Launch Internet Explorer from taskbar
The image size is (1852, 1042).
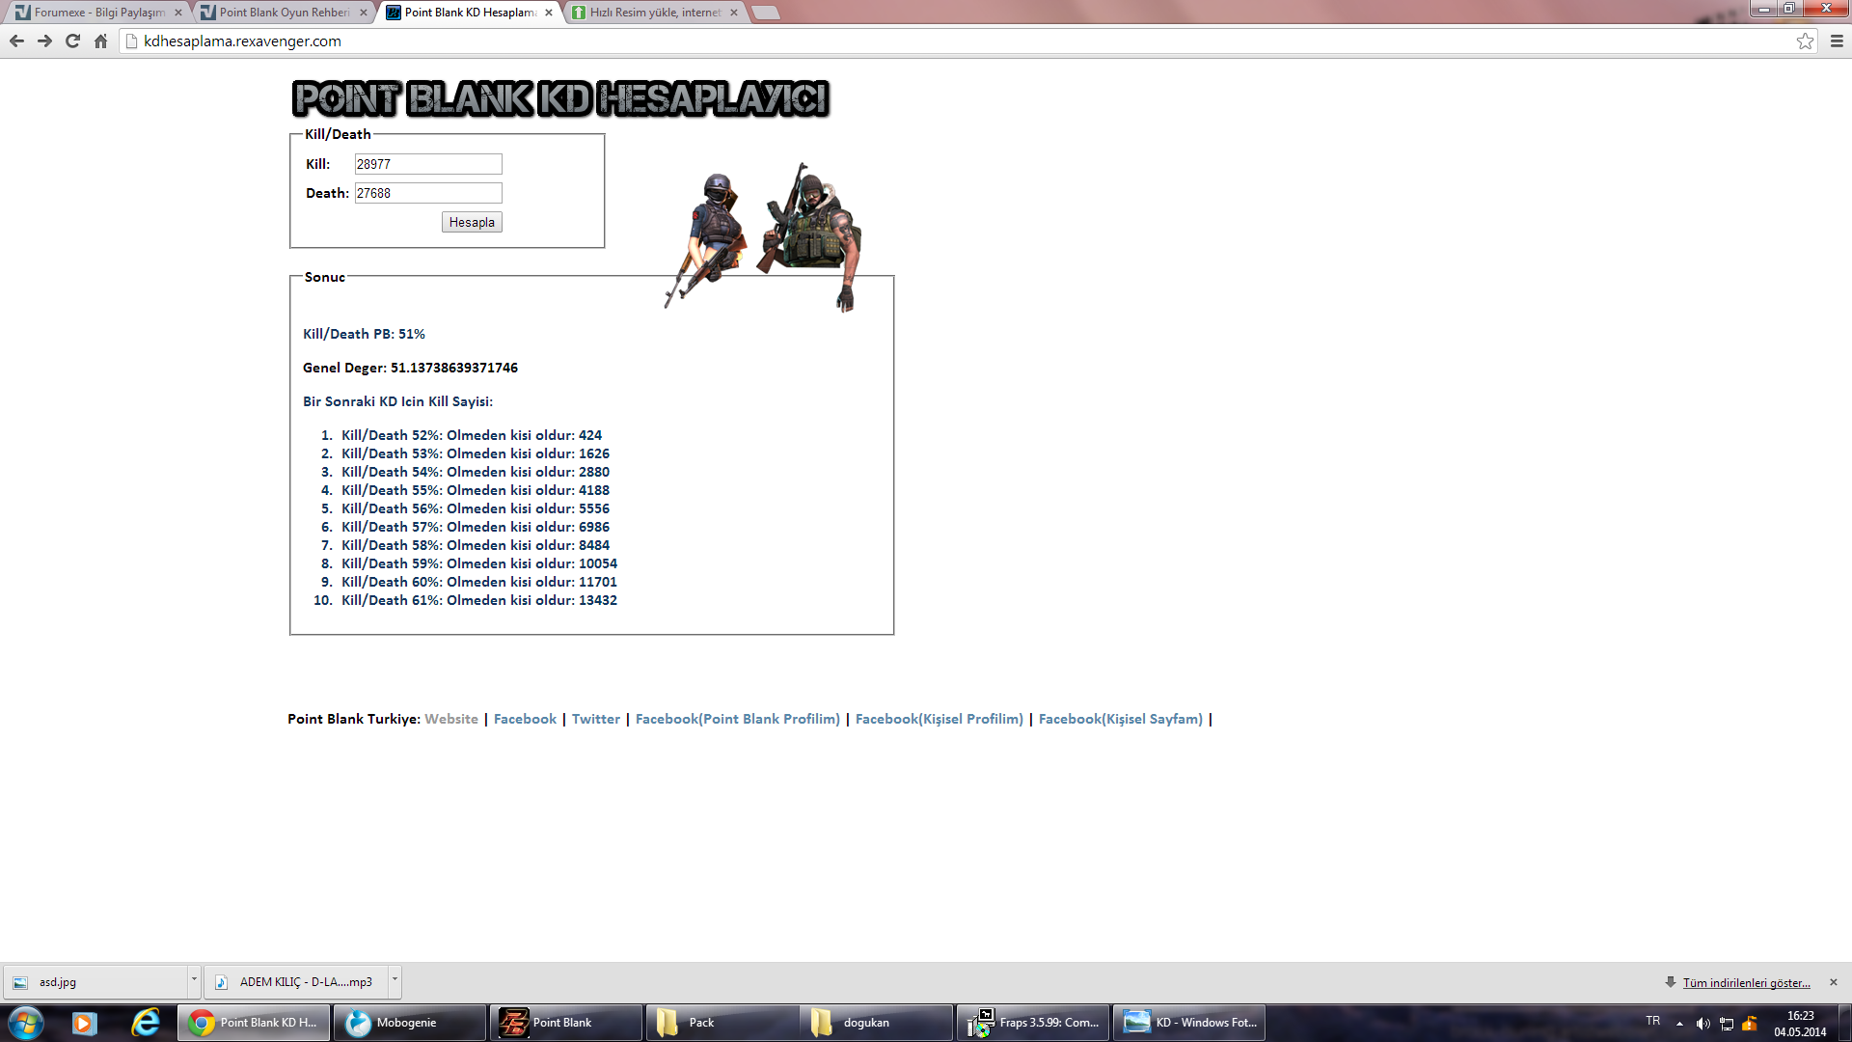(x=146, y=1023)
